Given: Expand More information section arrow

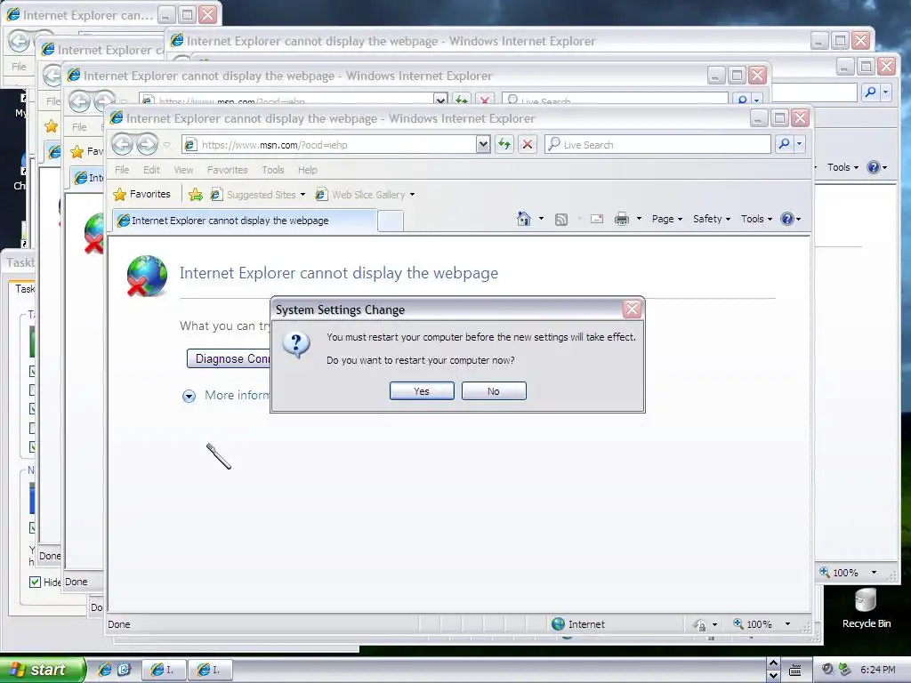Looking at the screenshot, I should pyautogui.click(x=189, y=396).
